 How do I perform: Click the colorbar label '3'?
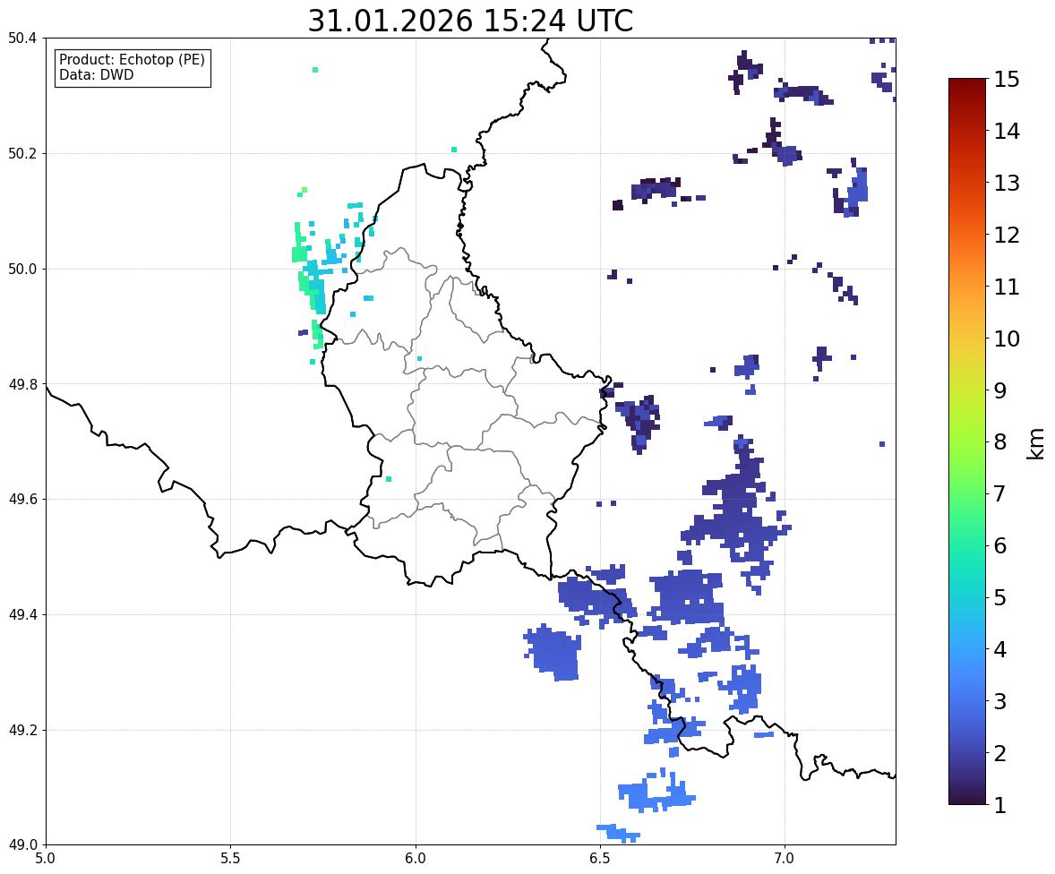(x=1000, y=701)
